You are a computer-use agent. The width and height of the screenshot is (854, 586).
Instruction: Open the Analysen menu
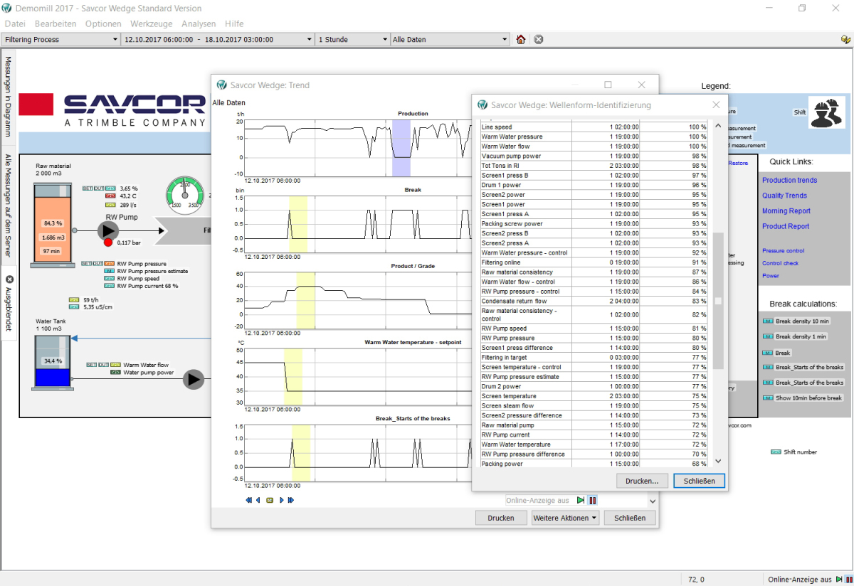(x=199, y=23)
